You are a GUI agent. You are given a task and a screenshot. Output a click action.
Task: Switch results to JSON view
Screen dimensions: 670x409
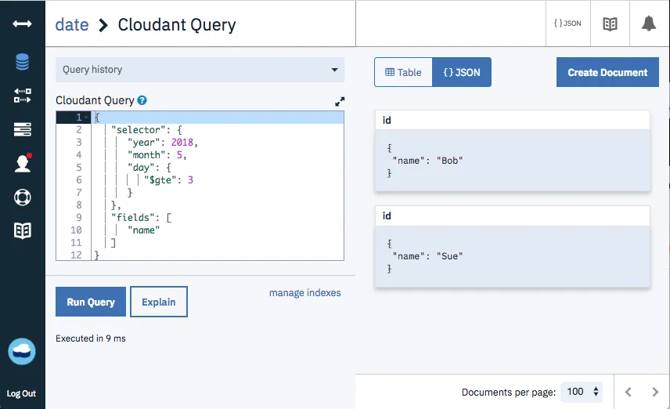pyautogui.click(x=462, y=72)
